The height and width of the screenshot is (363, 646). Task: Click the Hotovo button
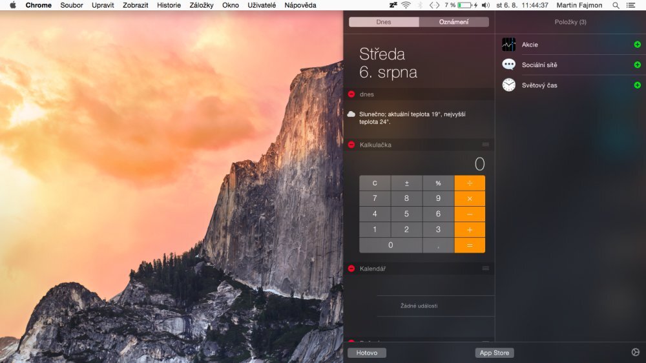pyautogui.click(x=366, y=353)
